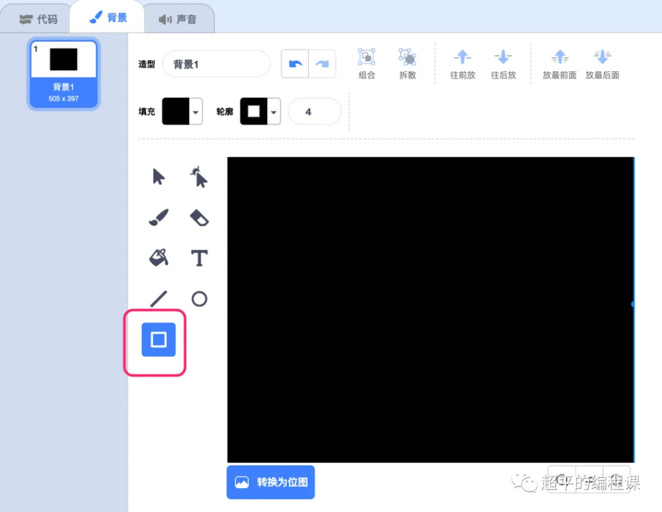This screenshot has width=662, height=512.
Task: Click 放最后面 send to back
Action: [x=603, y=64]
